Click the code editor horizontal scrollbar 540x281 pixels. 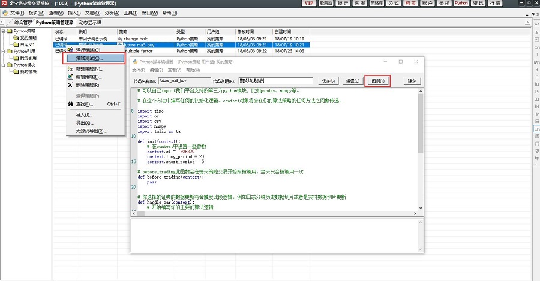[274, 213]
